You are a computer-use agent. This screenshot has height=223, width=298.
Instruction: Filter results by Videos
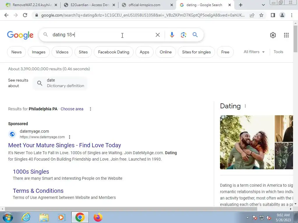[62, 52]
